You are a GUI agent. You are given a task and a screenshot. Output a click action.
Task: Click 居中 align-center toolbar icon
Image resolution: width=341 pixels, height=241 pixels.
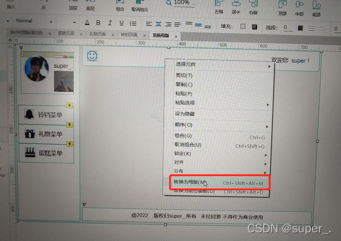(x=236, y=3)
